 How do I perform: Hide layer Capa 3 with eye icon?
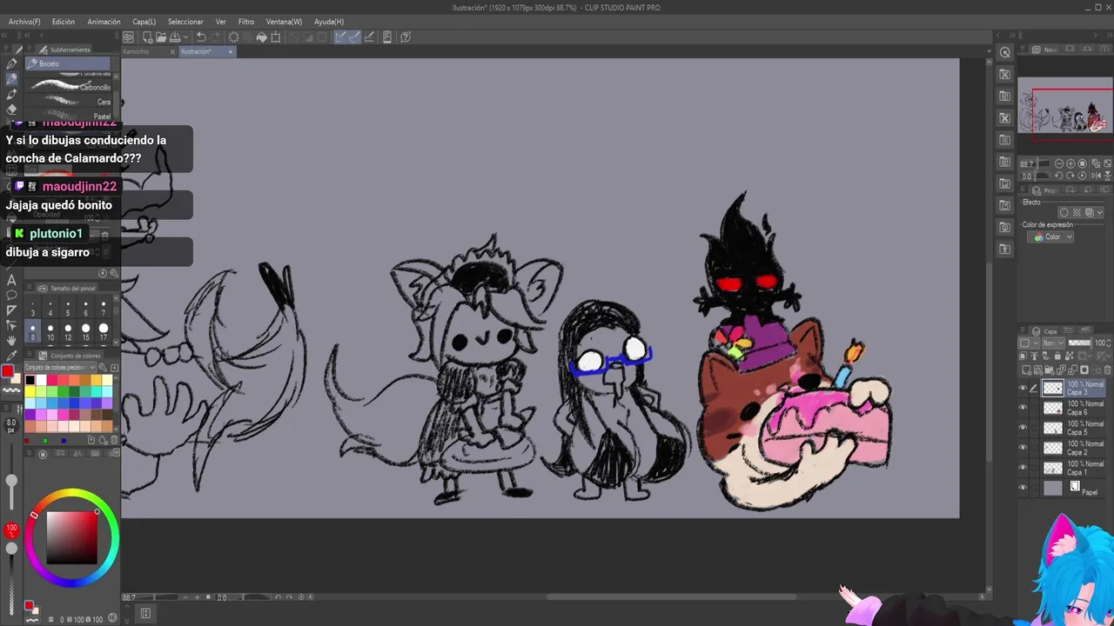(1023, 388)
